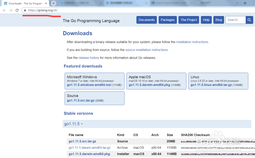Select the Downloads - The Go Programming tab
The height and width of the screenshot is (158, 255).
pos(26,3)
